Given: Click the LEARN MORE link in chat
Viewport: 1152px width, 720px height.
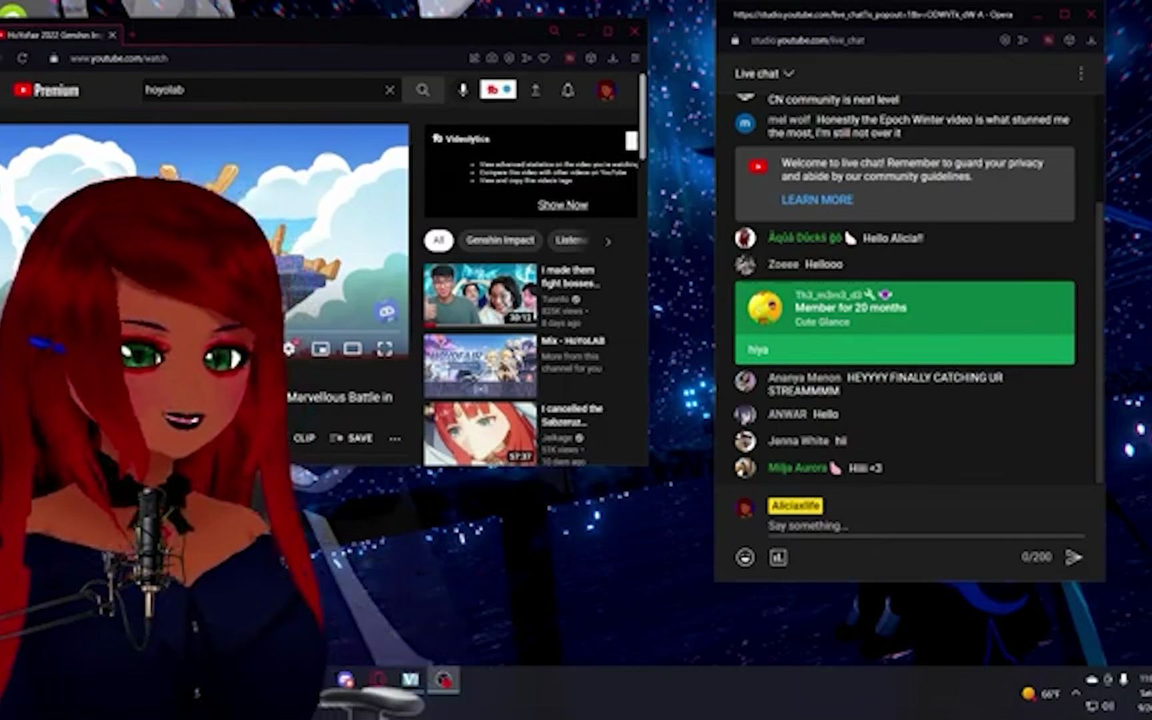Looking at the screenshot, I should 817,199.
